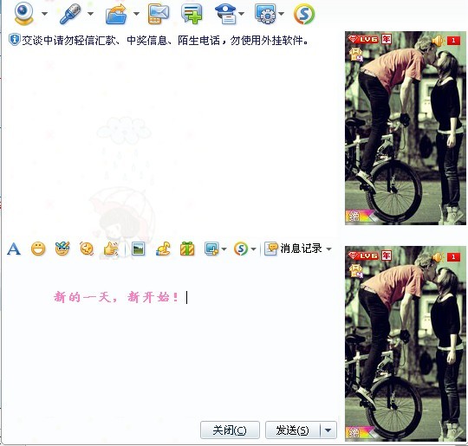Open the send file folder icon

(116, 14)
